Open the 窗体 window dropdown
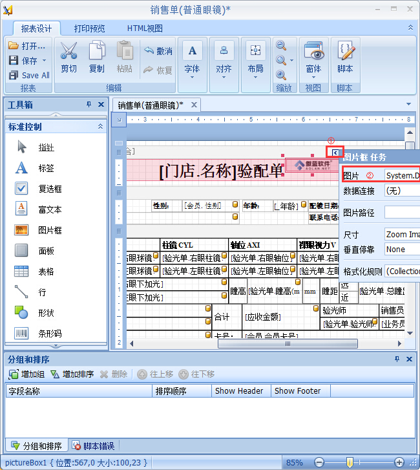Viewport: 420px width, 470px height. 313,57
